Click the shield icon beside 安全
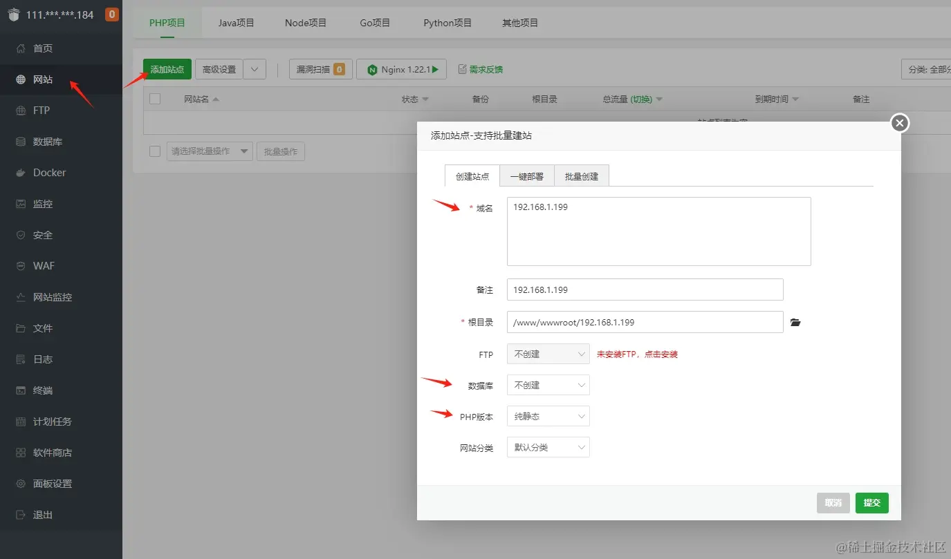951x559 pixels. 21,235
